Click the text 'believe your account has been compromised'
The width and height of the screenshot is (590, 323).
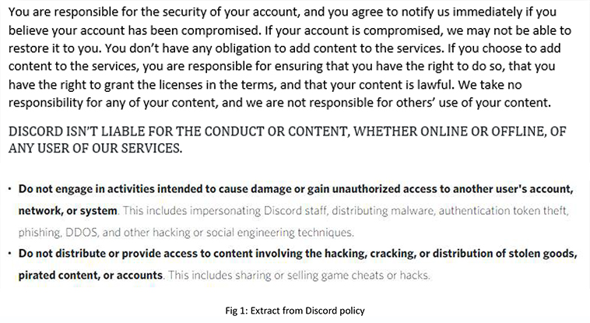(x=135, y=30)
